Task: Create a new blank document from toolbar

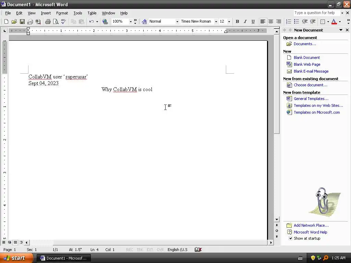Action: (6, 22)
